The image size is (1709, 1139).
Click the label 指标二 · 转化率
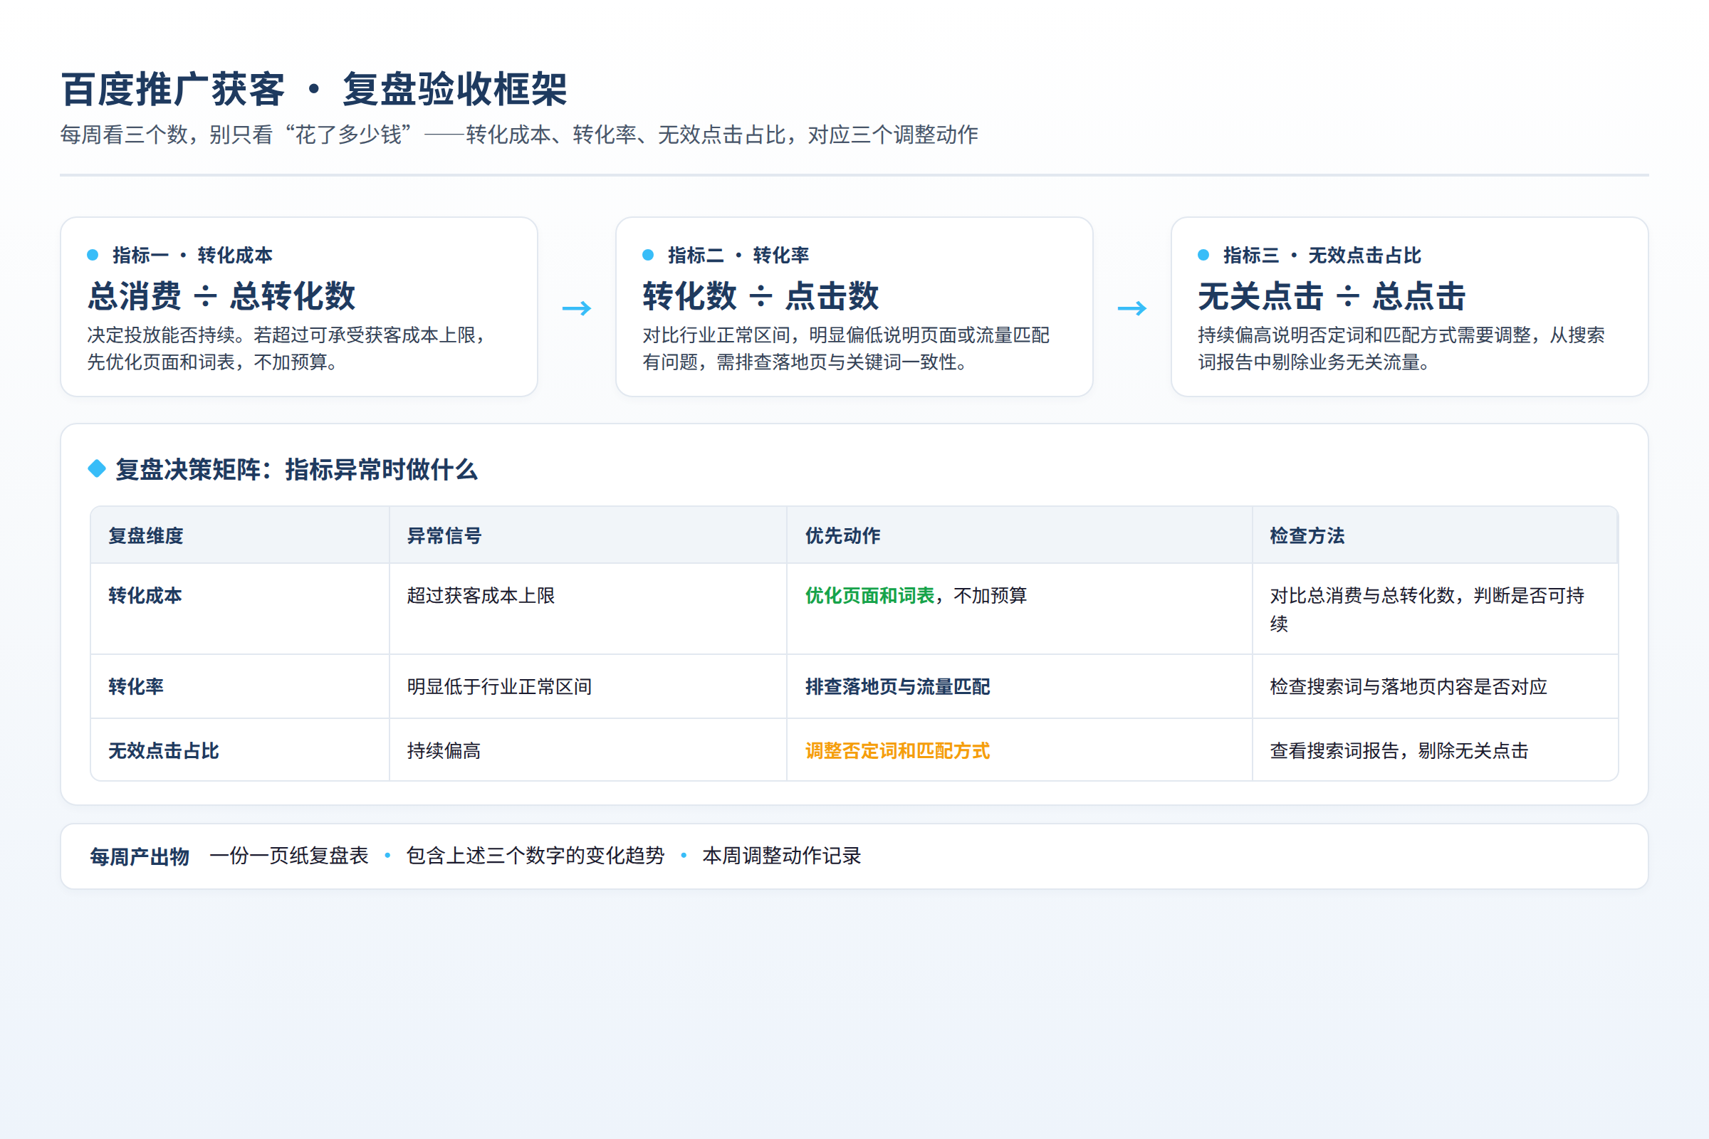tap(738, 255)
